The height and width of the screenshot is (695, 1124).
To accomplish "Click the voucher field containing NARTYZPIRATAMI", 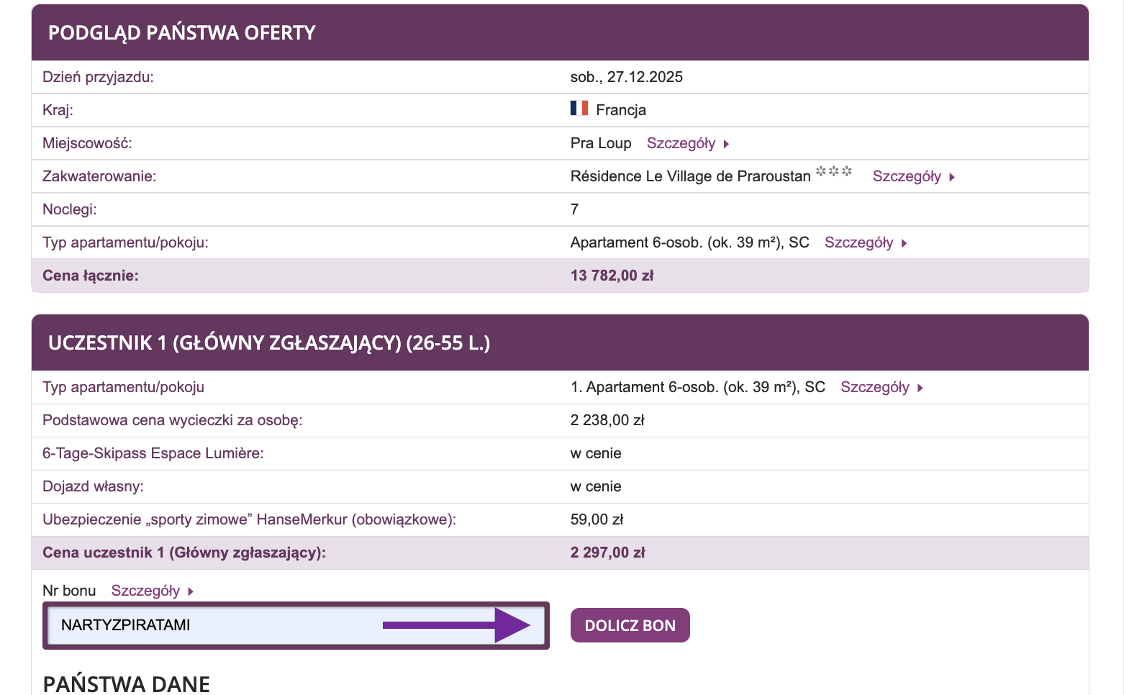I will pos(216,625).
